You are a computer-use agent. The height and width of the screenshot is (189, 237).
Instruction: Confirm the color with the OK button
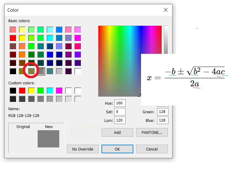[x=117, y=149]
